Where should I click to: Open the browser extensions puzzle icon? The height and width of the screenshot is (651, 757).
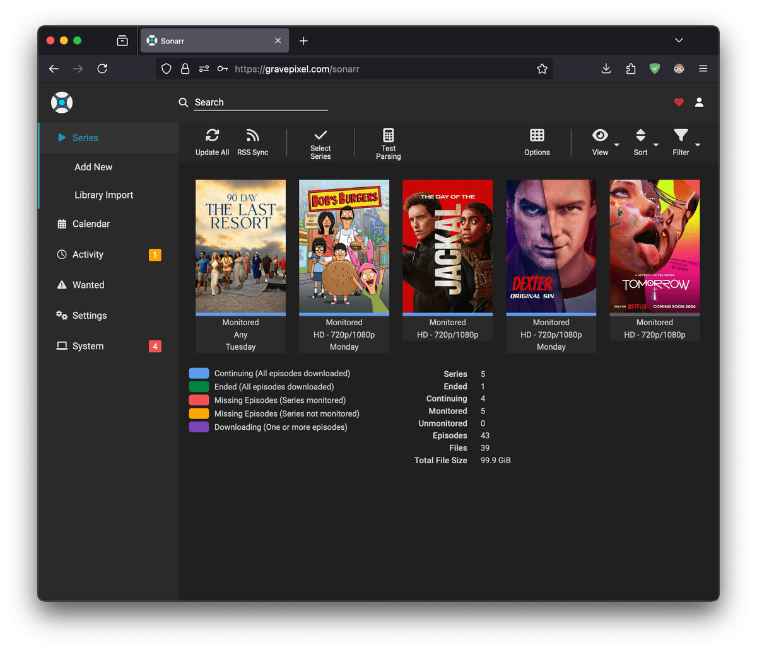pos(630,69)
